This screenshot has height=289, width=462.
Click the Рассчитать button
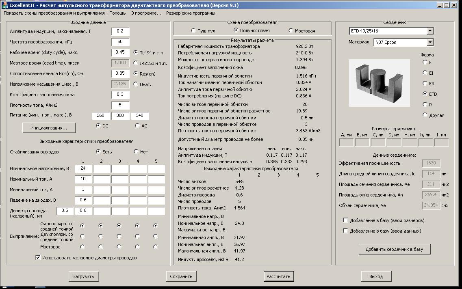(278, 276)
